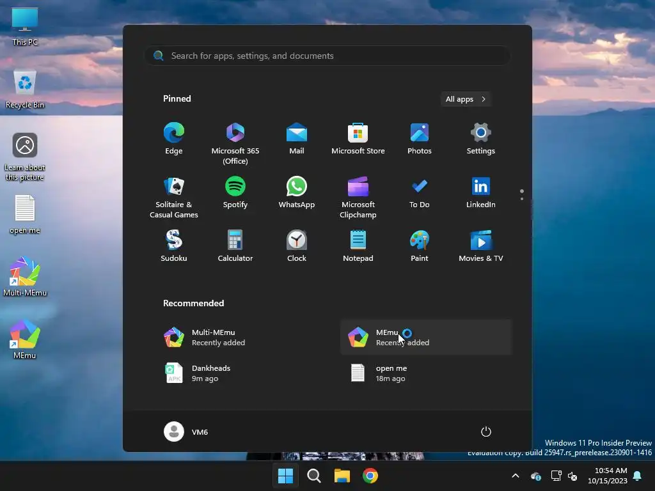The height and width of the screenshot is (491, 655).
Task: Launch Google Chrome from the taskbar
Action: click(370, 476)
